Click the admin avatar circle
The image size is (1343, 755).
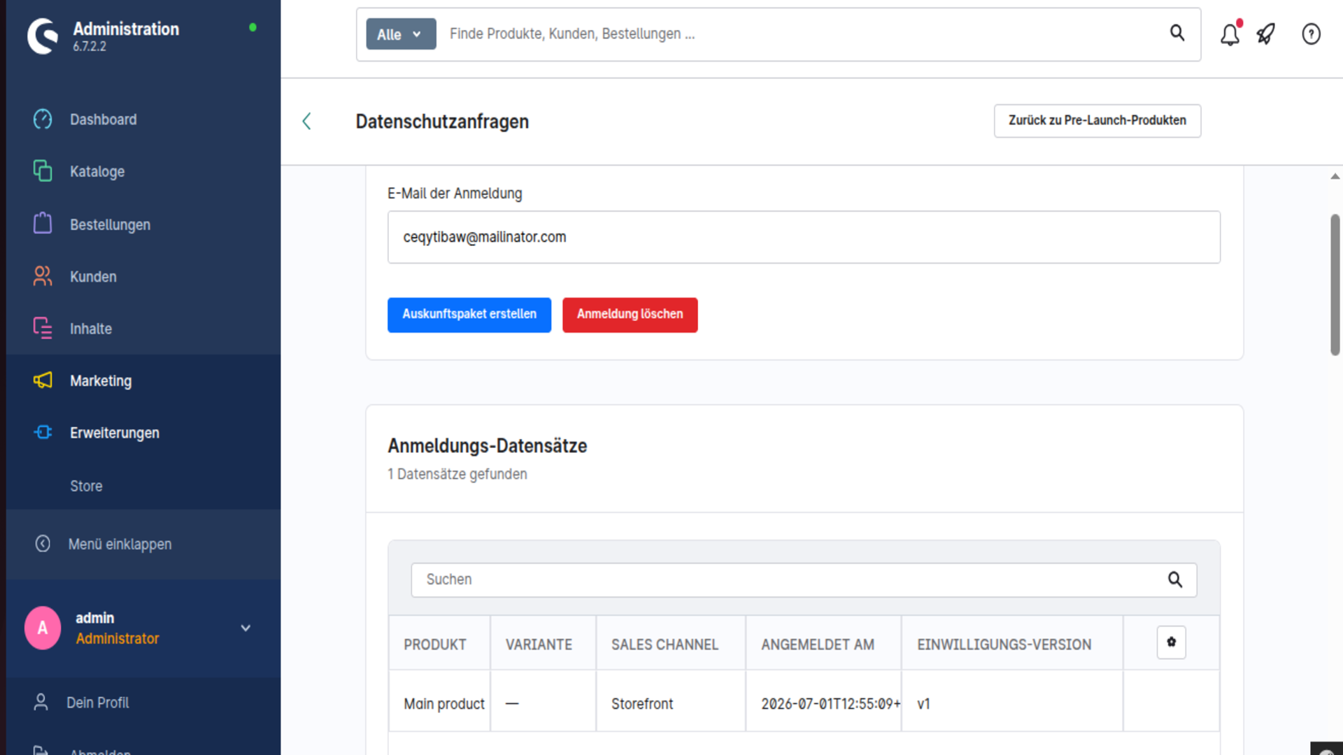tap(43, 628)
